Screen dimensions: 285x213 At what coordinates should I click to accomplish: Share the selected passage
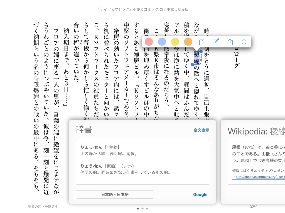[x=230, y=42]
